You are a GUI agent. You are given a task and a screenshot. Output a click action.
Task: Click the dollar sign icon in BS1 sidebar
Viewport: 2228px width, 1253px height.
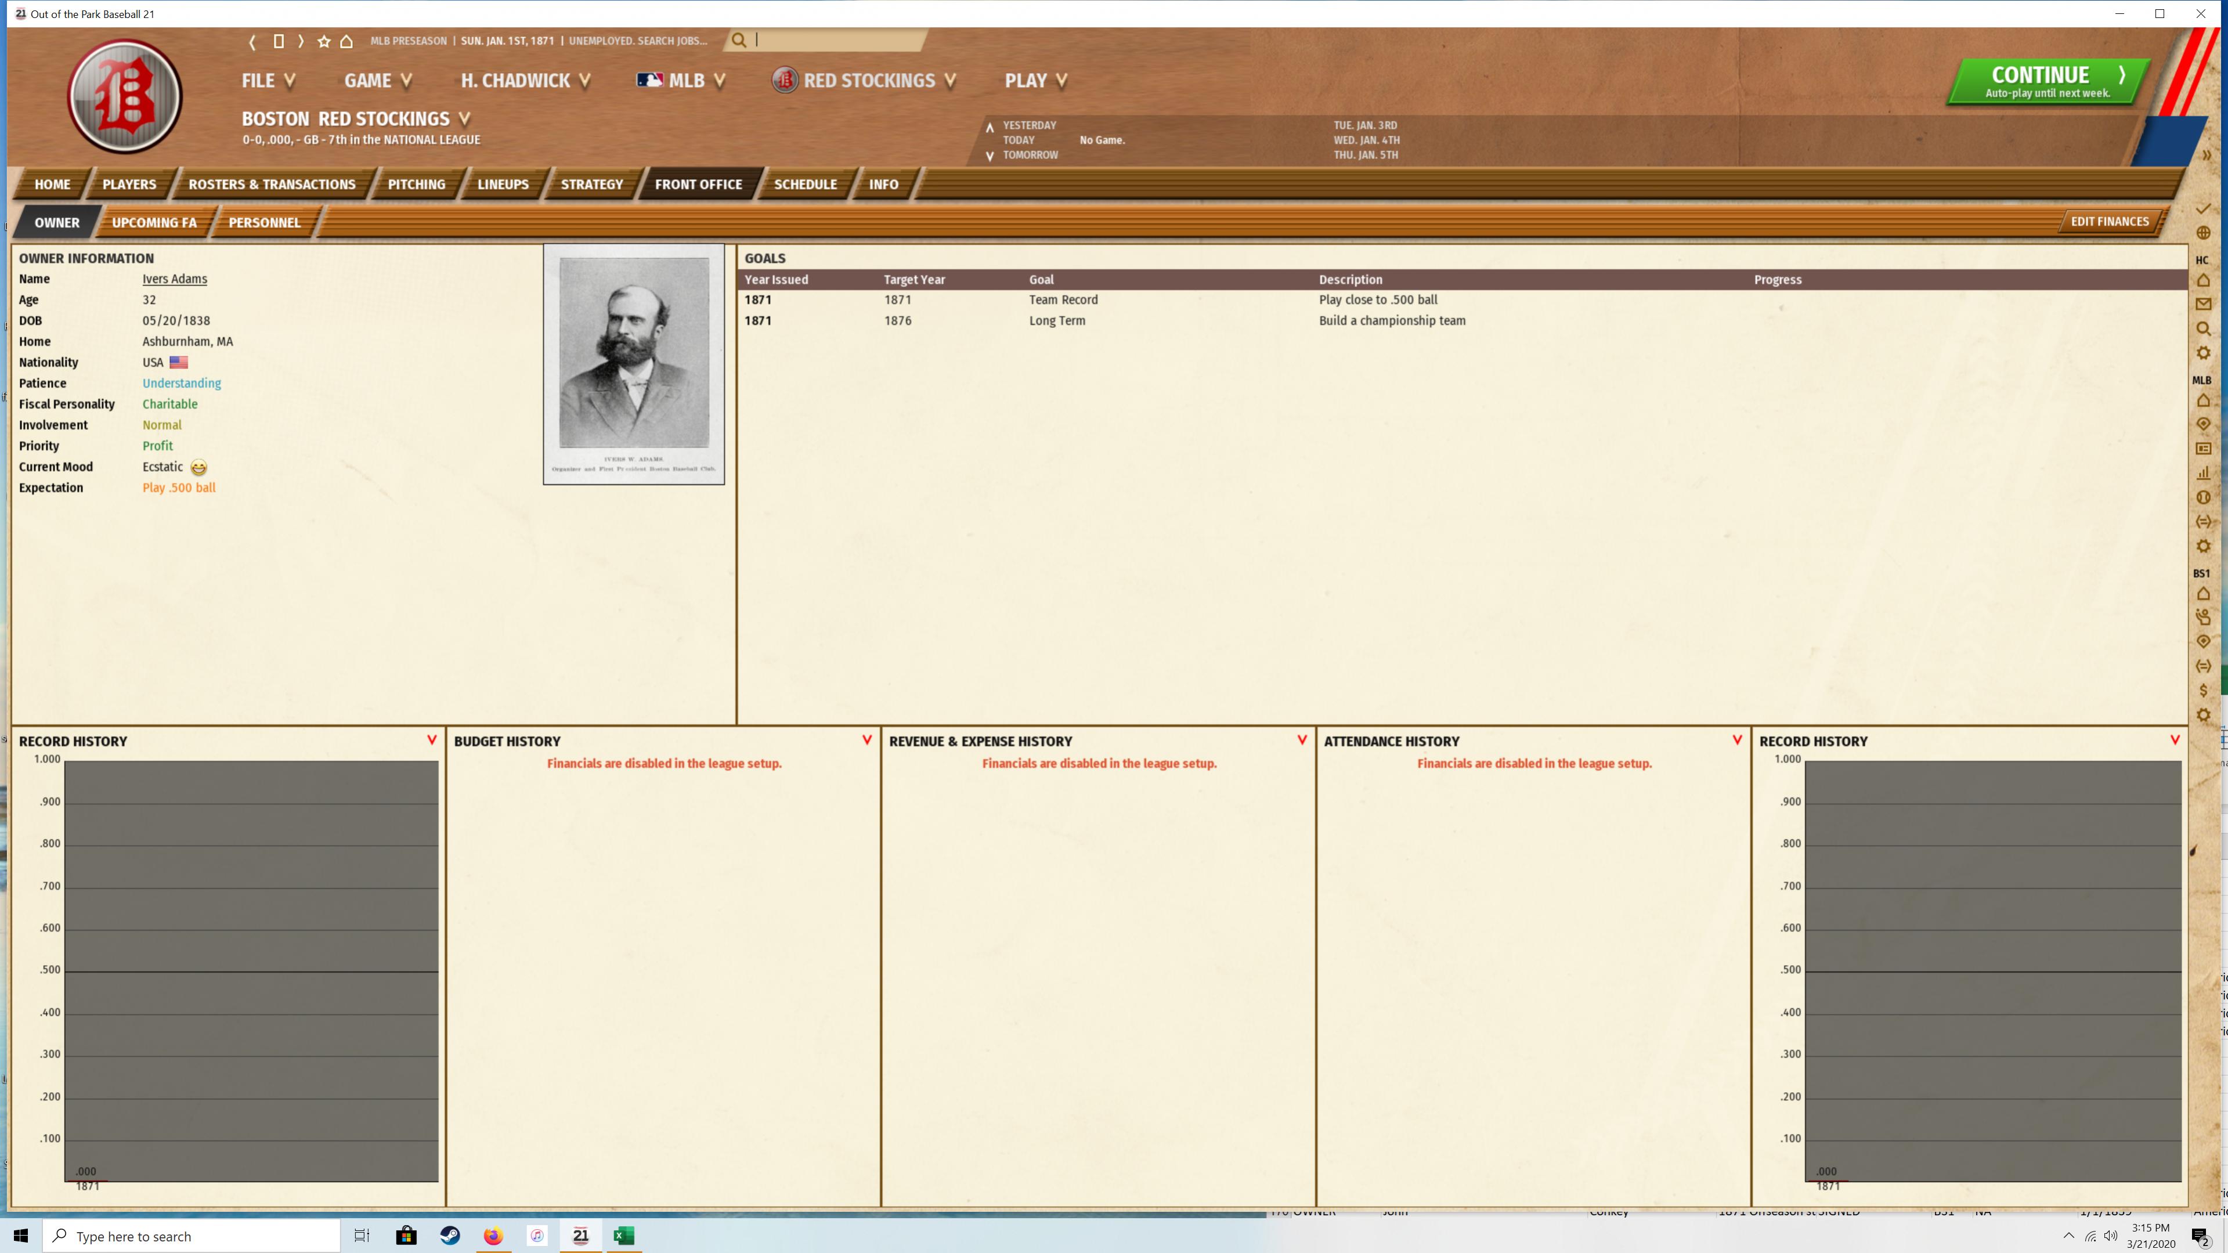coord(2203,690)
